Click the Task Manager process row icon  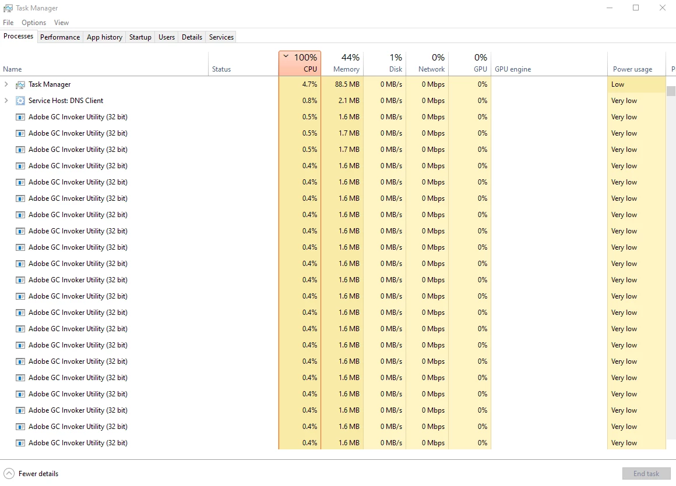coord(20,84)
